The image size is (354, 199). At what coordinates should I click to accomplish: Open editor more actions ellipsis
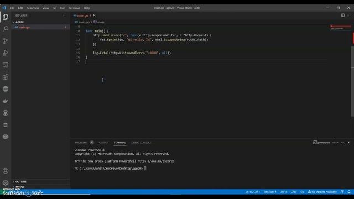349,15
